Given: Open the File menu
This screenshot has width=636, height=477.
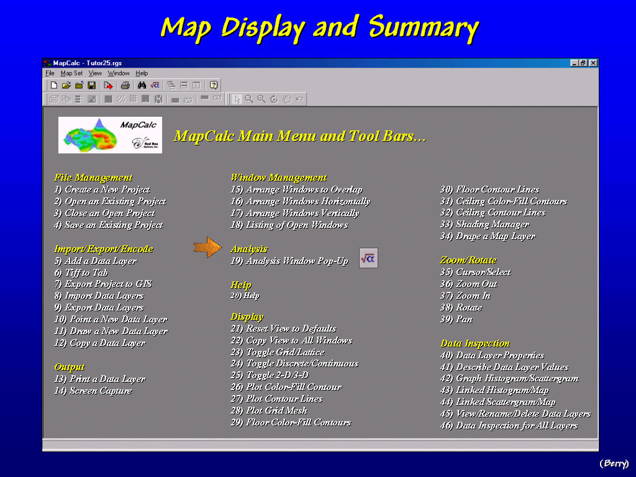Looking at the screenshot, I should [50, 73].
